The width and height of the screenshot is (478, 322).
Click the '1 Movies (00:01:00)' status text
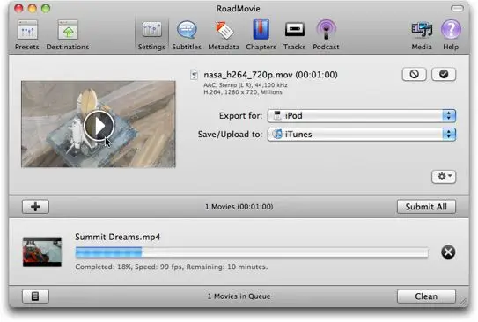coord(239,207)
